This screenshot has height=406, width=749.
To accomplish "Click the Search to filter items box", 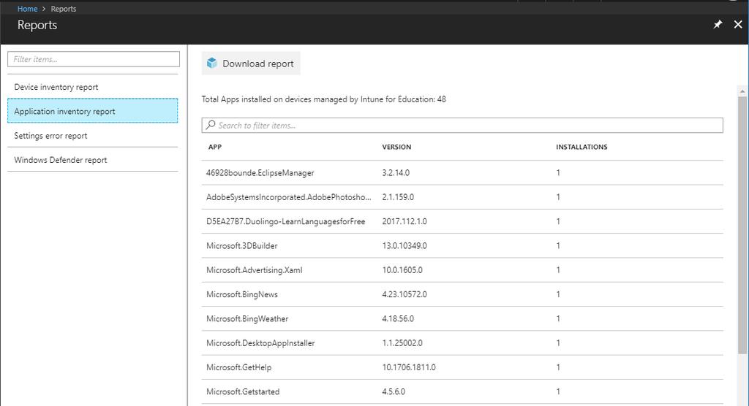I will [462, 125].
